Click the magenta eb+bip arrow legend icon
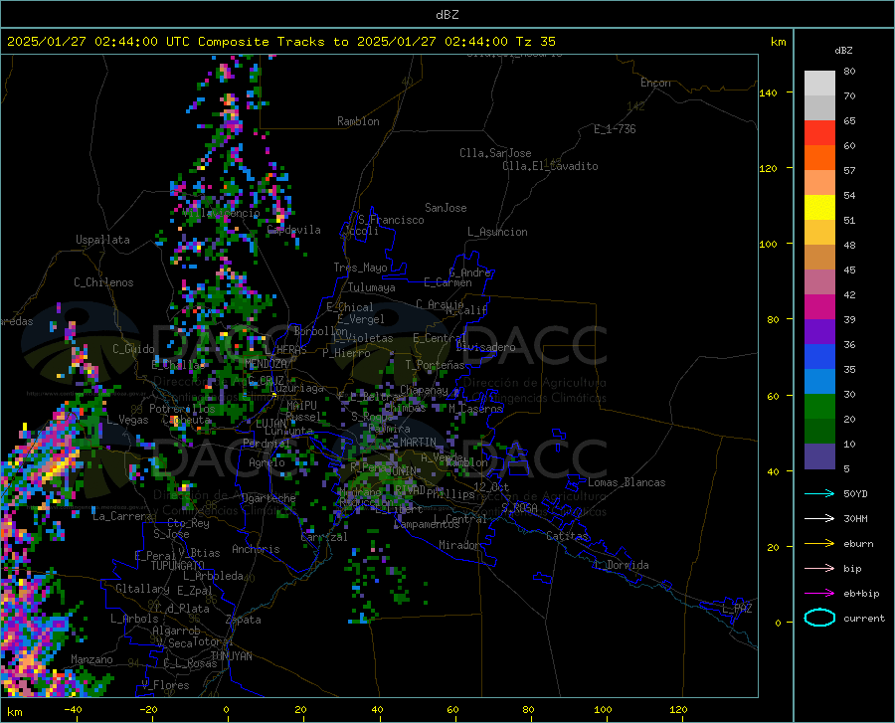This screenshot has height=723, width=895. 819,594
